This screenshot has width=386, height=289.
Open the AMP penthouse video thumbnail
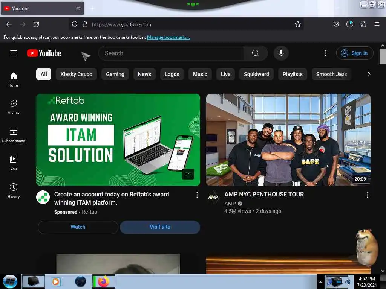pos(288,140)
